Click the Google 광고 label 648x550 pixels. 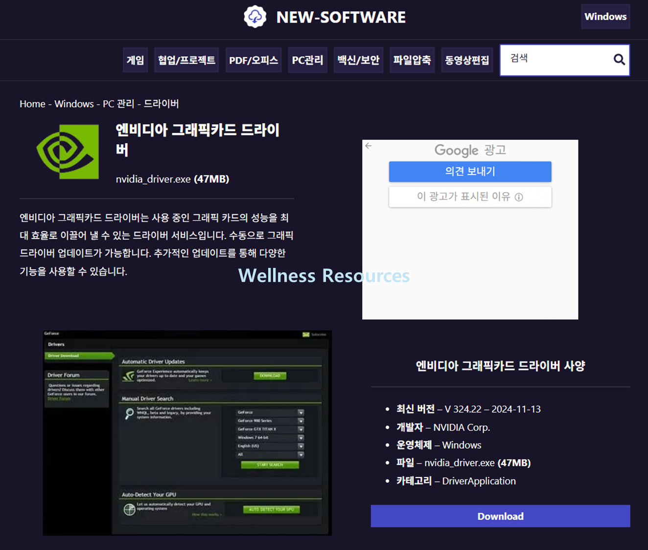pyautogui.click(x=470, y=150)
